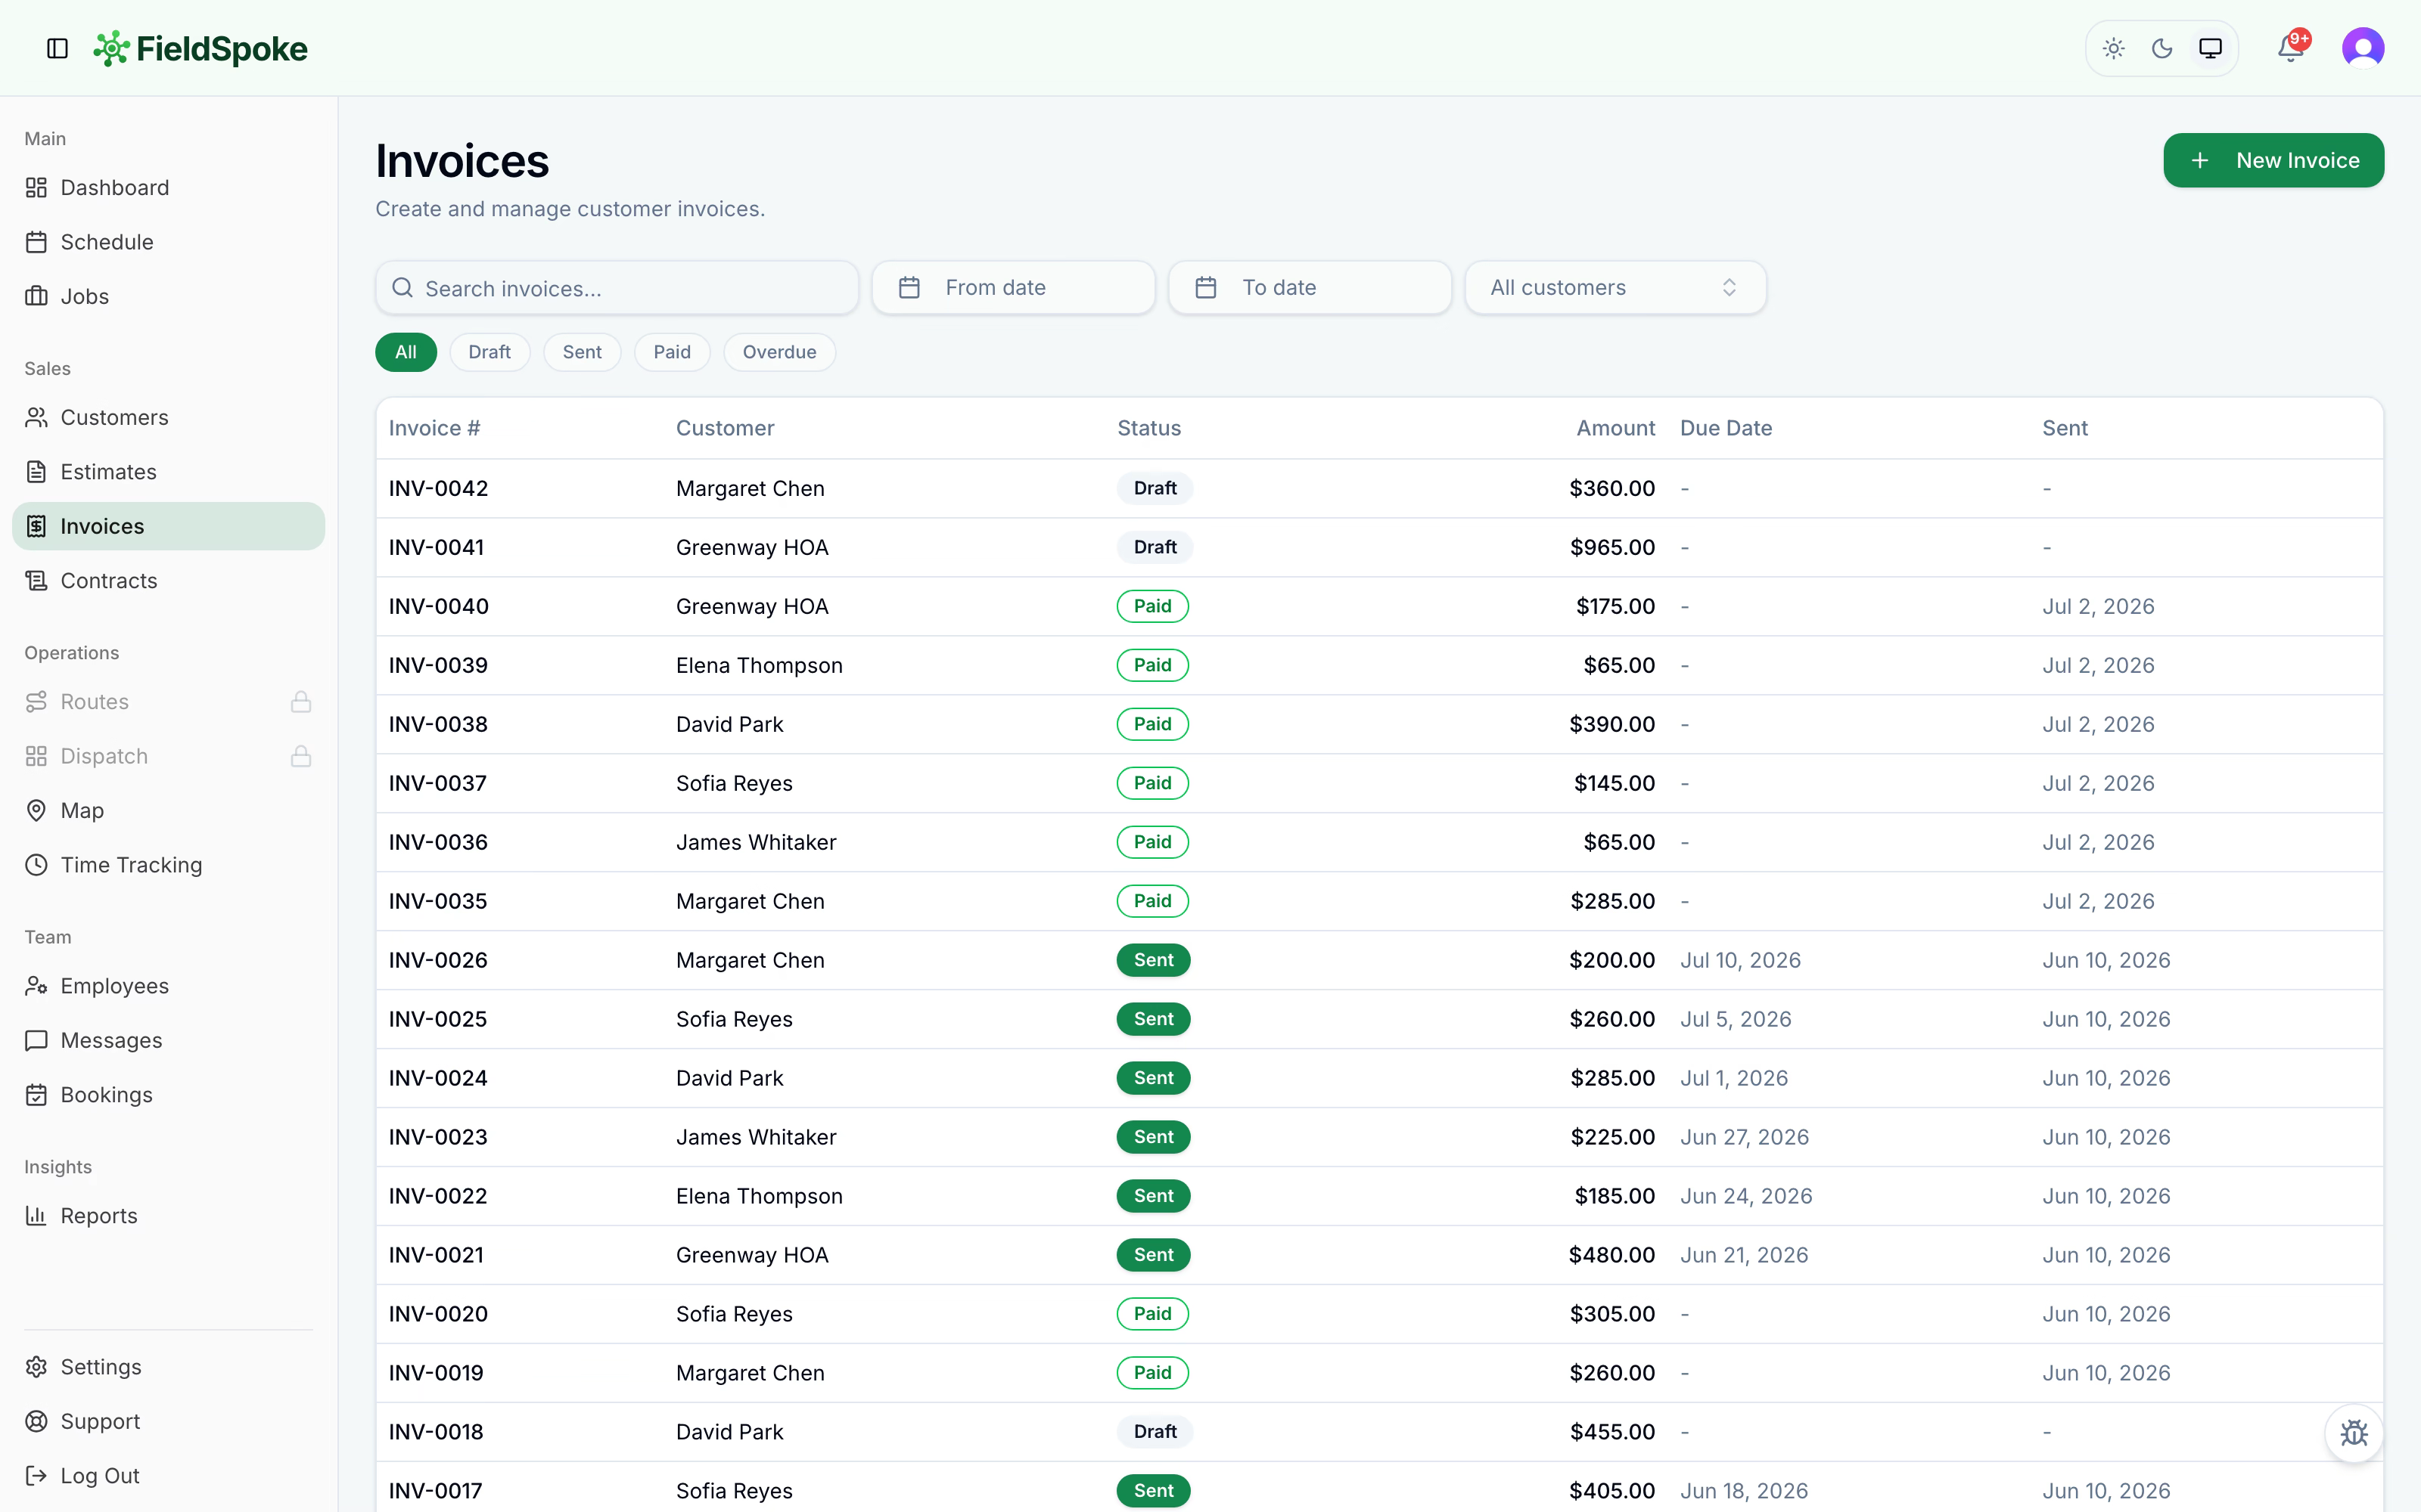Open Support page

(x=168, y=1422)
